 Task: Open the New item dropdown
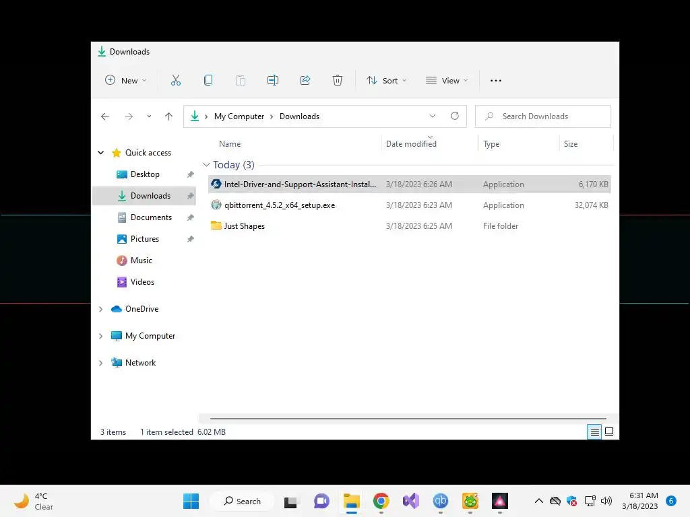(x=126, y=81)
